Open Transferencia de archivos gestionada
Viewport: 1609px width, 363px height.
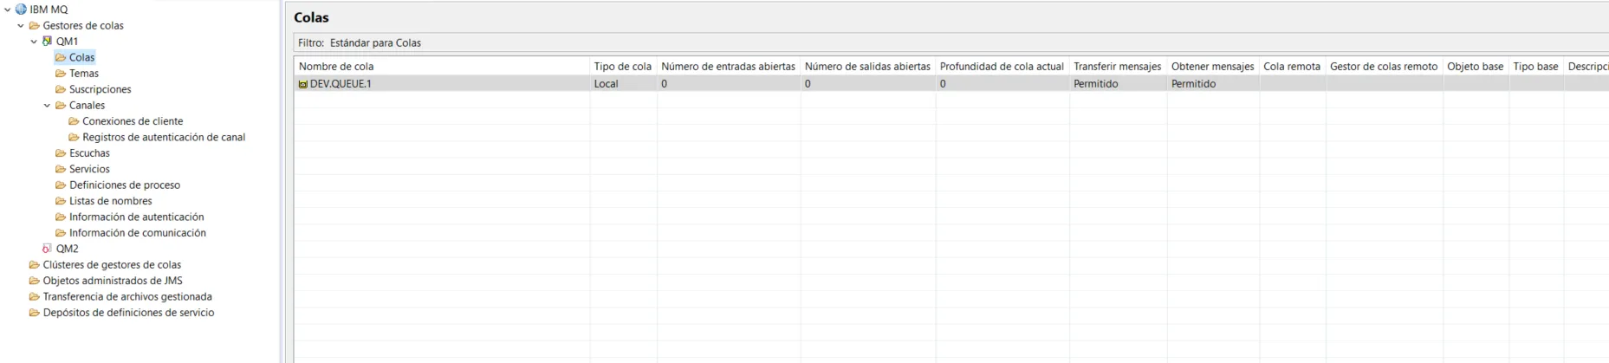pos(127,297)
